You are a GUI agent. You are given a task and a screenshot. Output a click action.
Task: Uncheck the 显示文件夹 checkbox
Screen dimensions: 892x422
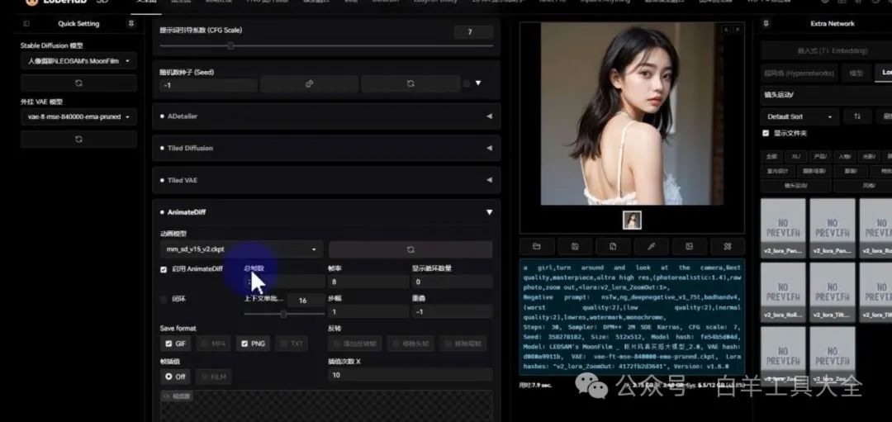coord(766,133)
